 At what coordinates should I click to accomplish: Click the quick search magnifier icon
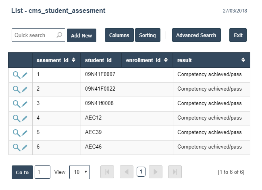coord(59,35)
